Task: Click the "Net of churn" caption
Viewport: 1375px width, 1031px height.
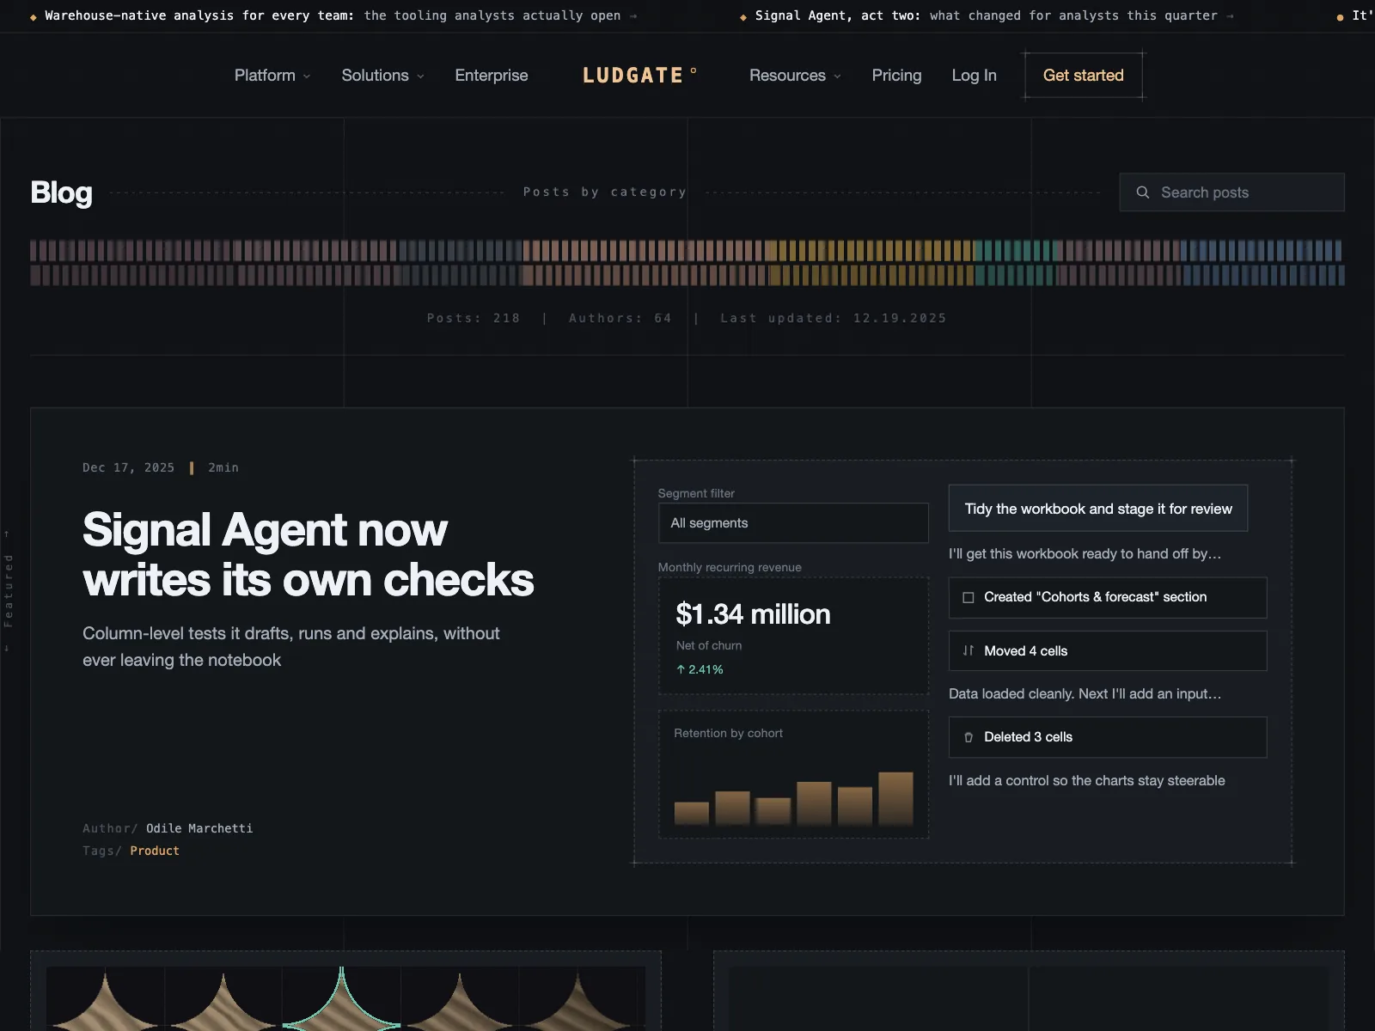Action: point(709,645)
